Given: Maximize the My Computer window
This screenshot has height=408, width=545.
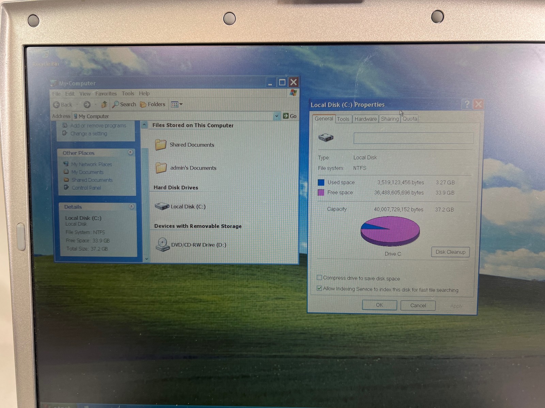Looking at the screenshot, I should (x=282, y=82).
